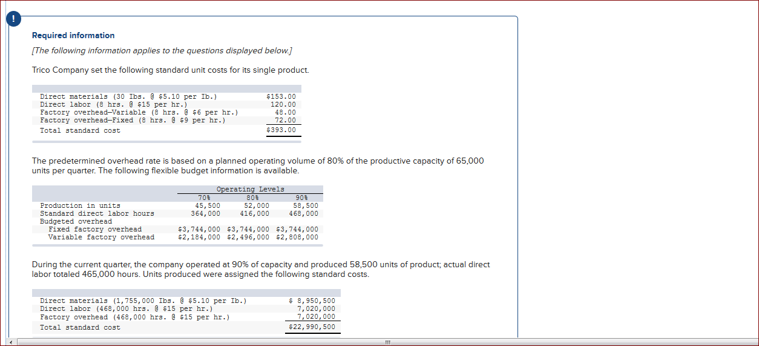Click the 364,000 standard labor hours cell
The width and height of the screenshot is (759, 346).
206,213
